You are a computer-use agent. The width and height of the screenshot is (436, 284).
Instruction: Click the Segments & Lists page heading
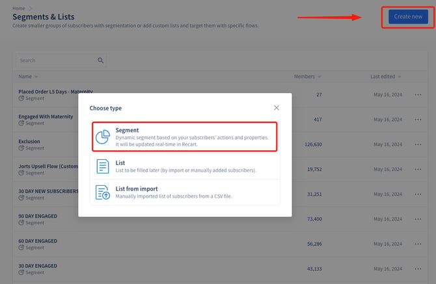click(44, 17)
